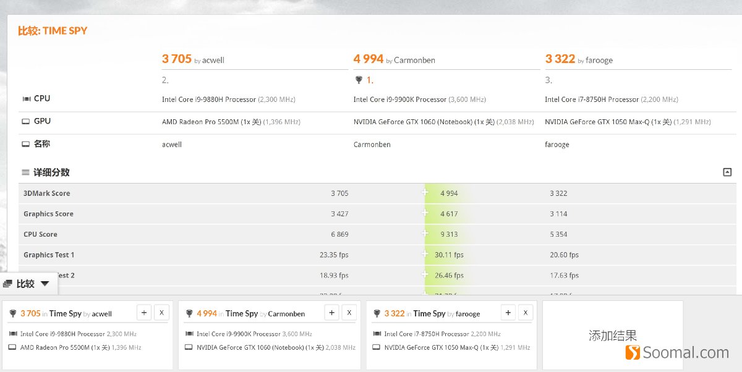Click the CPU chip icon in the CPU row

(x=26, y=99)
